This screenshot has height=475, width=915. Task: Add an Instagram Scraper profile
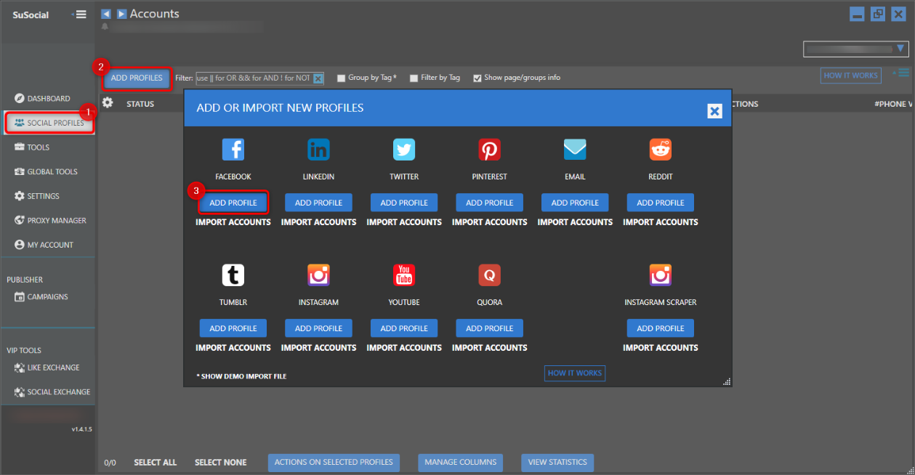pos(661,328)
